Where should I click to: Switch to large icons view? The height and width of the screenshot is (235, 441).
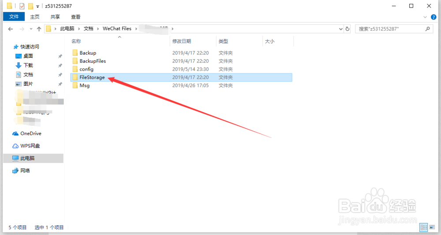pos(432,227)
